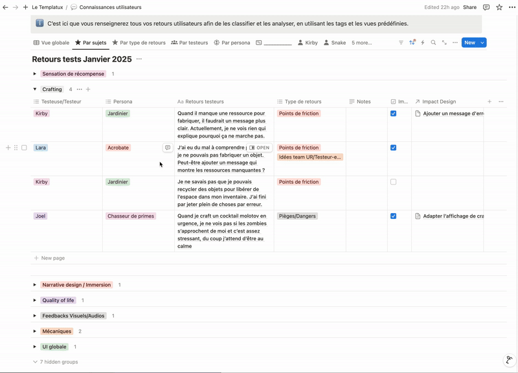
Task: Favorite the page with the star icon
Action: tap(499, 7)
